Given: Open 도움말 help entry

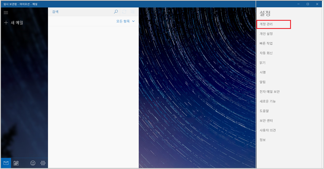Looking at the screenshot, I should pyautogui.click(x=264, y=111).
